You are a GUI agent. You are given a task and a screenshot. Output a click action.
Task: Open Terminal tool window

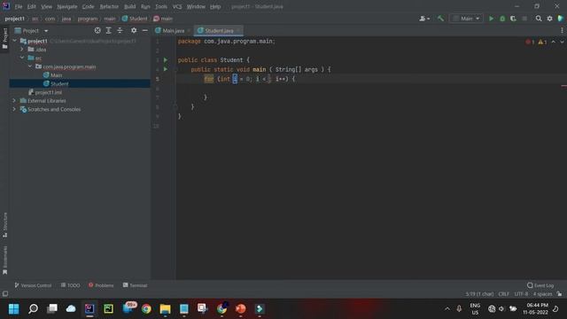(x=135, y=285)
